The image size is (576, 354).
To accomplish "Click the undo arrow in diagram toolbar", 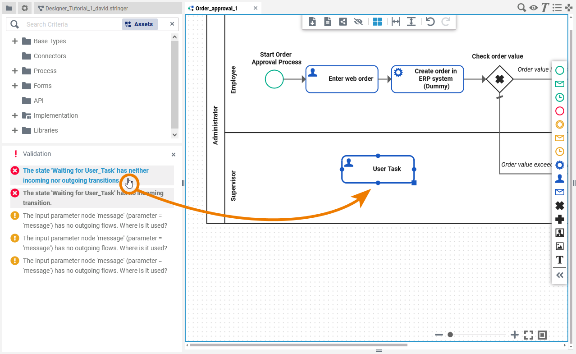I will point(430,22).
